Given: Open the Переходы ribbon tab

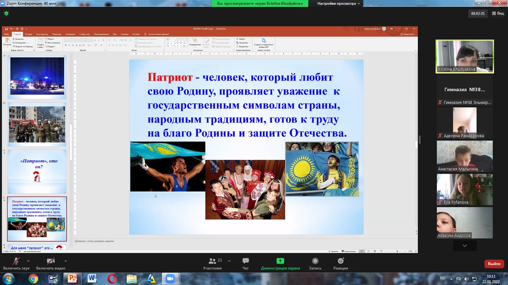Looking at the screenshot, I should click(x=57, y=34).
